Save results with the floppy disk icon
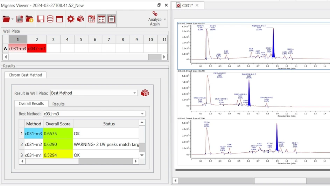Viewport: 330px width, 186px height. (x=41, y=19)
